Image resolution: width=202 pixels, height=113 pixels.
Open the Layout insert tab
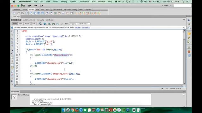pyautogui.click(x=24, y=10)
